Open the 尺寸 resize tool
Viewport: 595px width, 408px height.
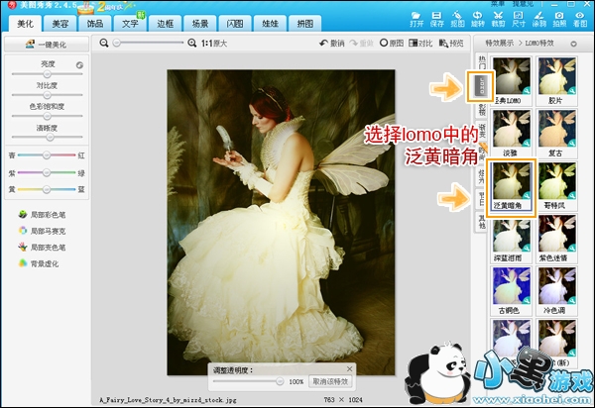pyautogui.click(x=519, y=20)
